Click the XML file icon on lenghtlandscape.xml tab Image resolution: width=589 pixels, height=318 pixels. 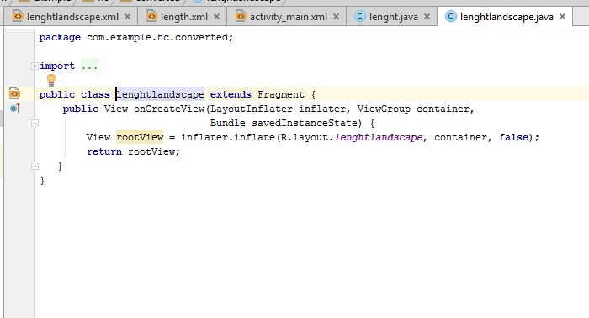click(18, 16)
